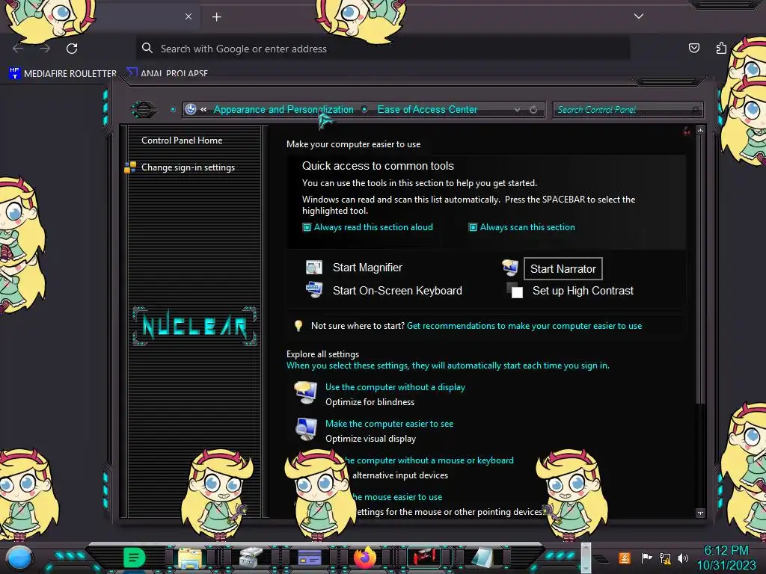Click Ease of Access Center breadcrumb
The height and width of the screenshot is (574, 766).
[x=427, y=109]
